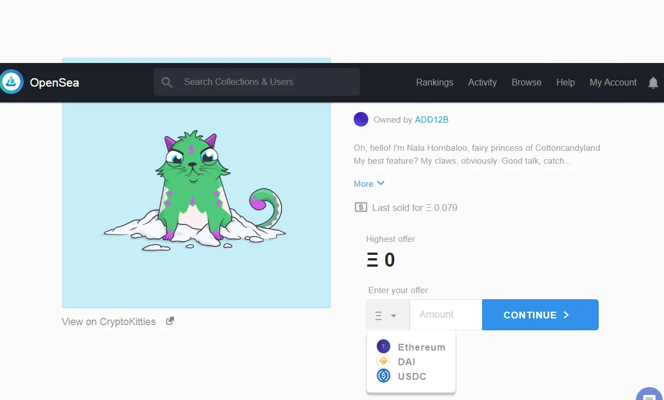This screenshot has width=664, height=400.
Task: Open the Rankings nav item
Action: [x=434, y=83]
